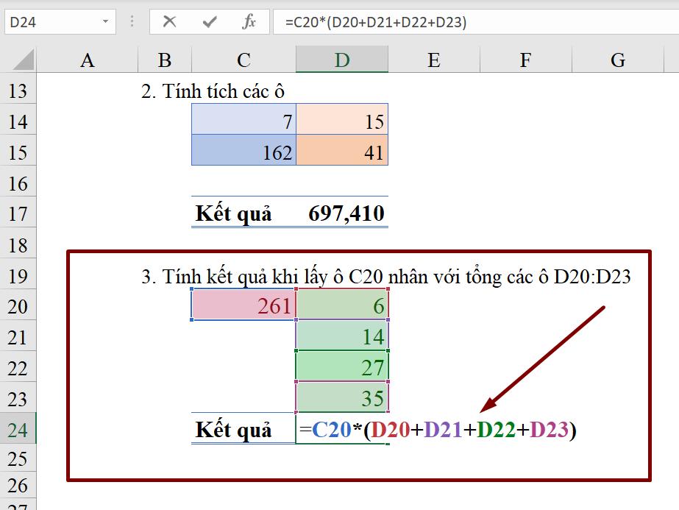Select column G header
Screen dimensions: 679x510
pyautogui.click(x=616, y=60)
